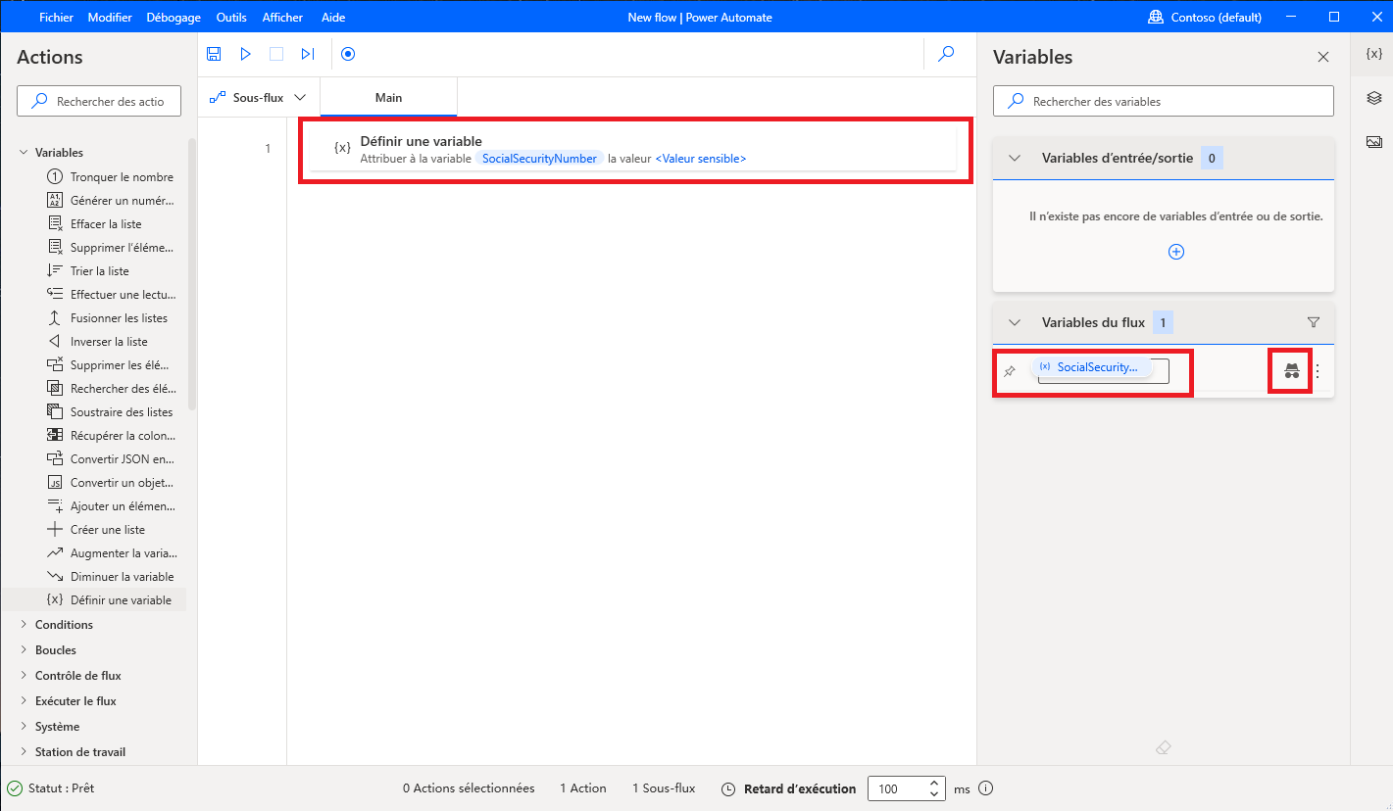Click the Stop flow square icon
The image size is (1393, 811).
pyautogui.click(x=276, y=55)
